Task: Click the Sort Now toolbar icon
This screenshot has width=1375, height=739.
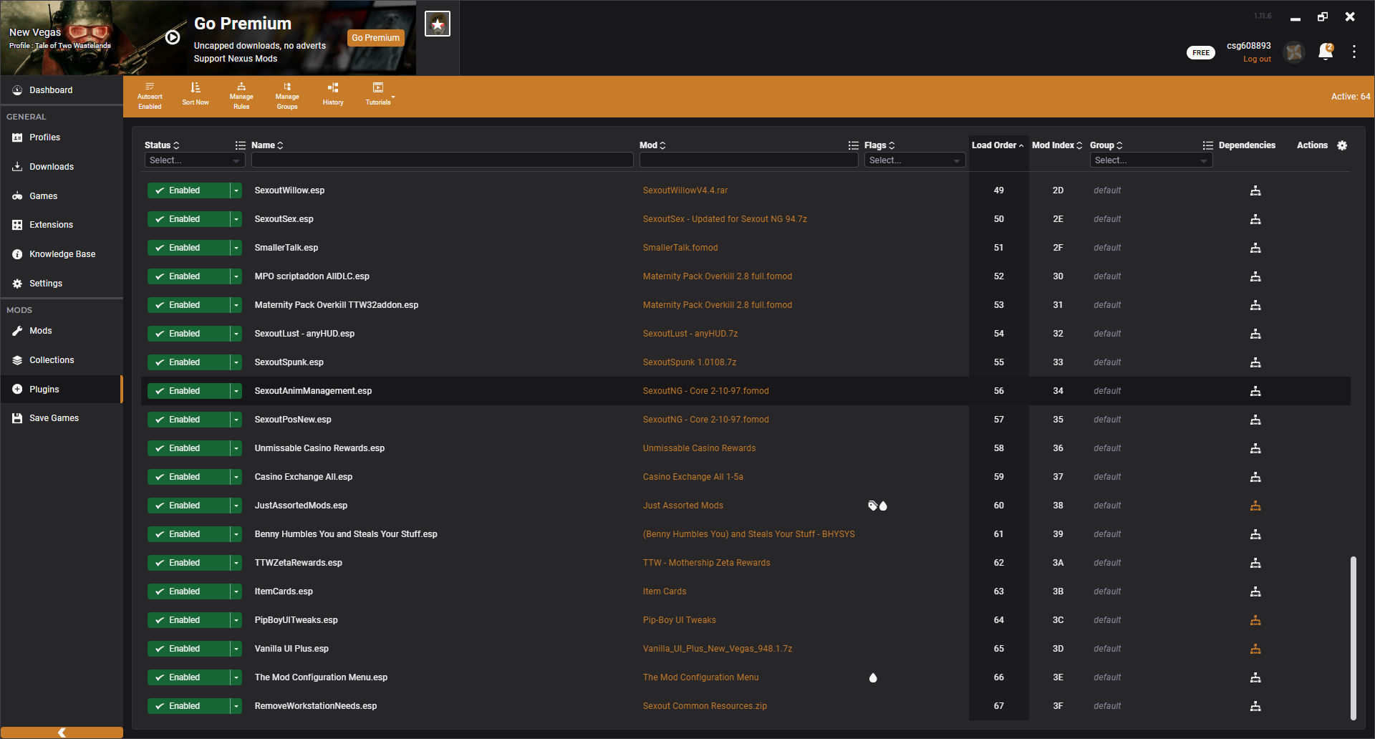Action: pos(196,94)
